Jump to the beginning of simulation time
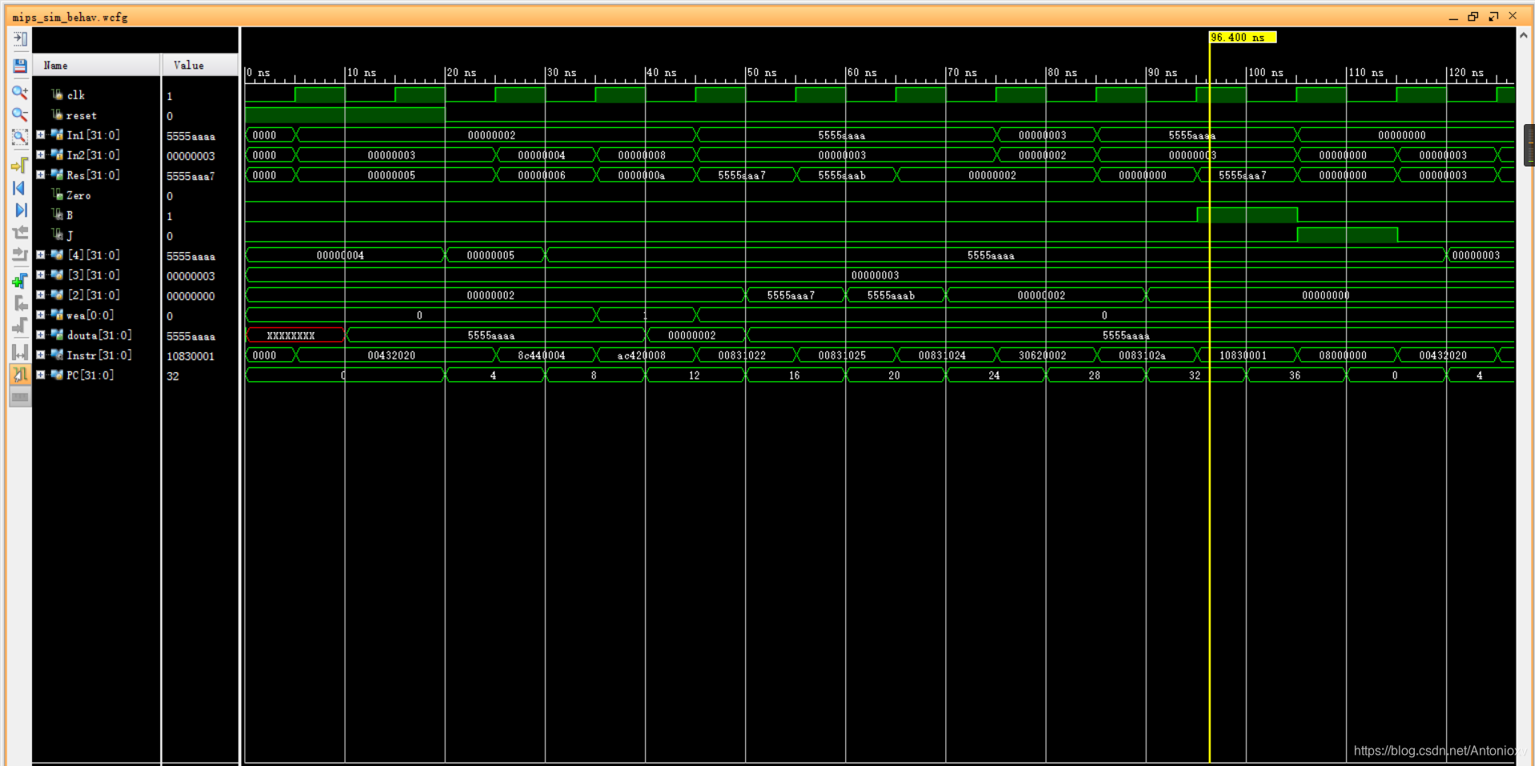Image resolution: width=1535 pixels, height=766 pixels. (20, 188)
